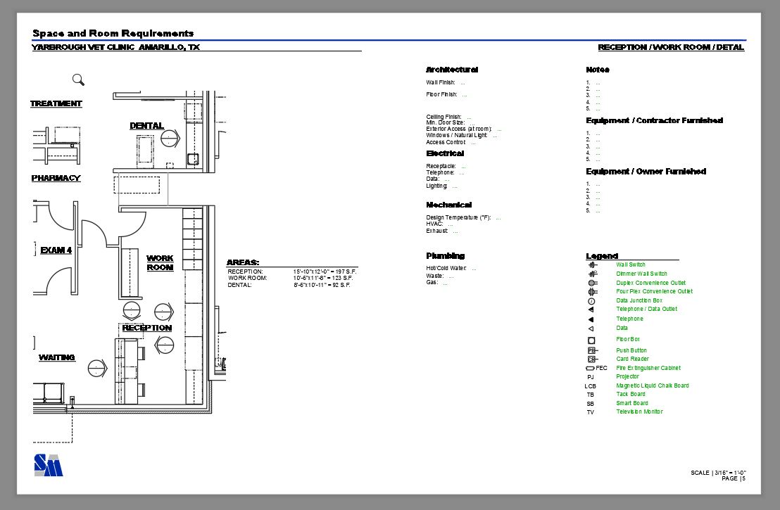Click the Telephone / Data Outlet symbol
This screenshot has height=510, width=780.
point(590,310)
